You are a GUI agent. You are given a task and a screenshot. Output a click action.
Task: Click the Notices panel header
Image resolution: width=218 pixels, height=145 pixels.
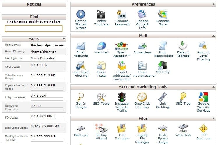pyautogui.click(x=34, y=4)
